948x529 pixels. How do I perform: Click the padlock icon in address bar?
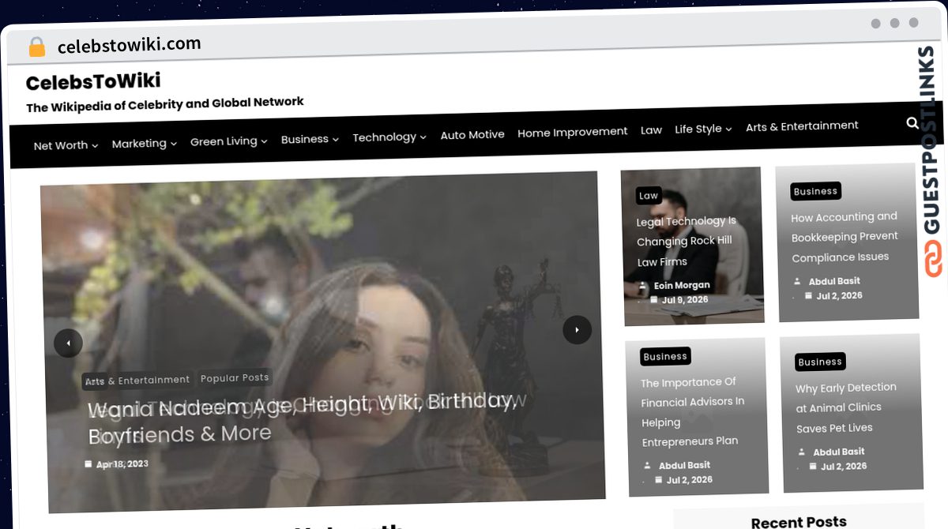click(36, 47)
